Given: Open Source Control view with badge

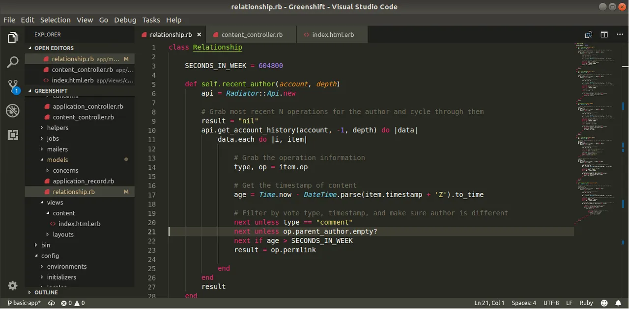Looking at the screenshot, I should coord(13,87).
